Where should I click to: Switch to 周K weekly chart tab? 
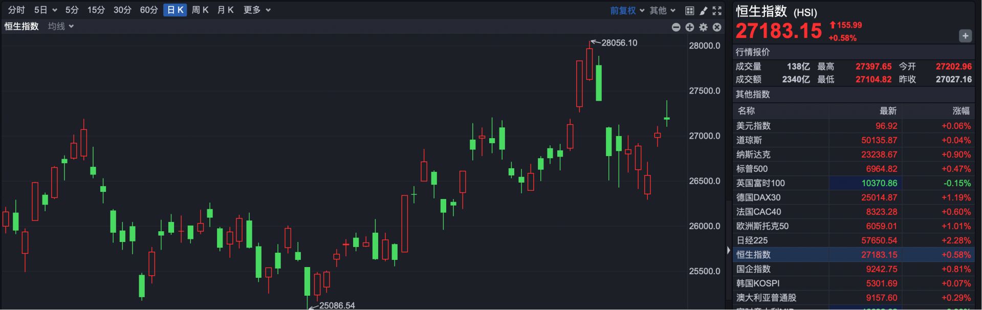(x=200, y=10)
